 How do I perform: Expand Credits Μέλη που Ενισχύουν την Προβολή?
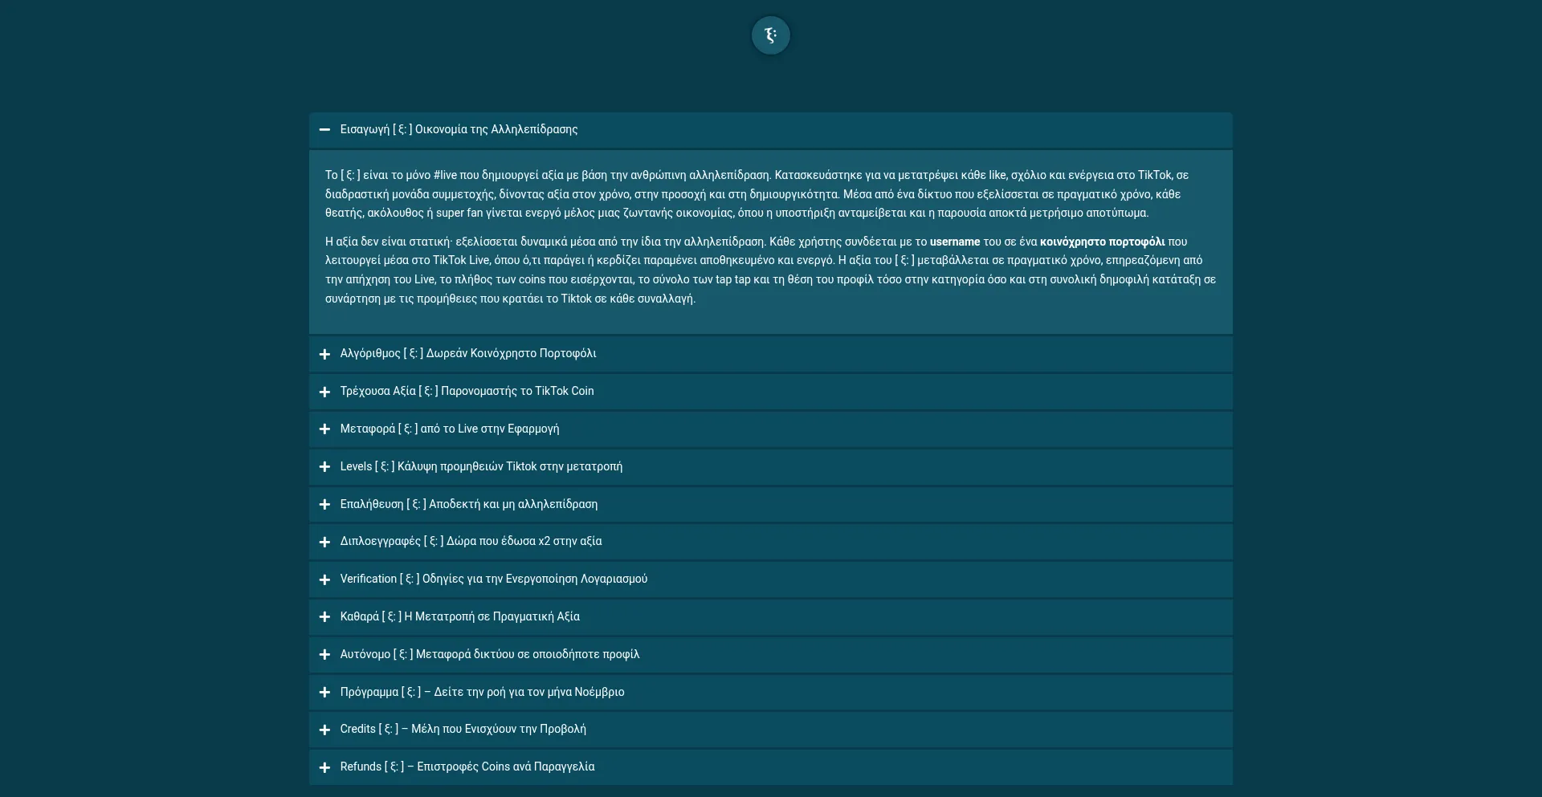(x=463, y=729)
